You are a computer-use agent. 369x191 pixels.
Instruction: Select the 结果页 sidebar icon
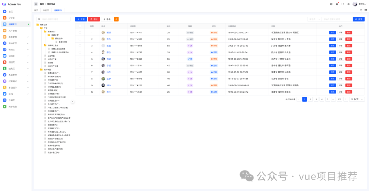4,69
